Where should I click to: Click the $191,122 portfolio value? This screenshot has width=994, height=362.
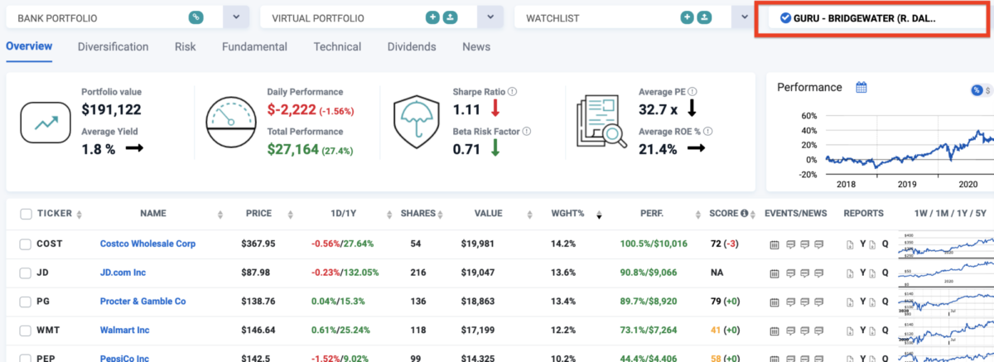pyautogui.click(x=111, y=109)
